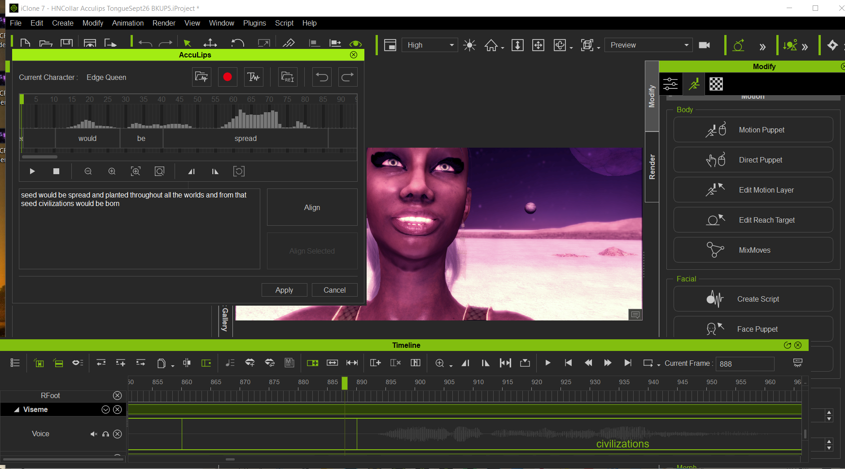Click the AccuLips horizontal scrollbar

39,157
